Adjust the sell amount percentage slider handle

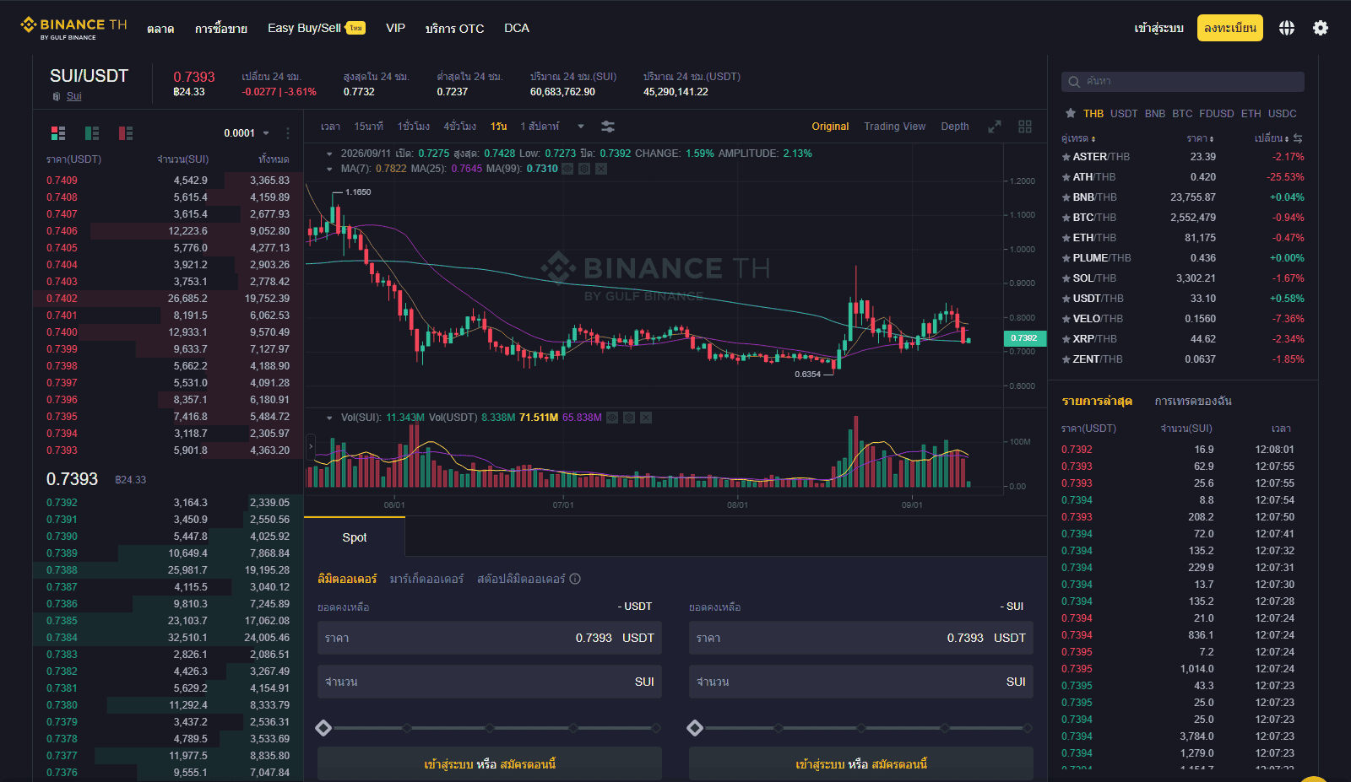[x=695, y=728]
